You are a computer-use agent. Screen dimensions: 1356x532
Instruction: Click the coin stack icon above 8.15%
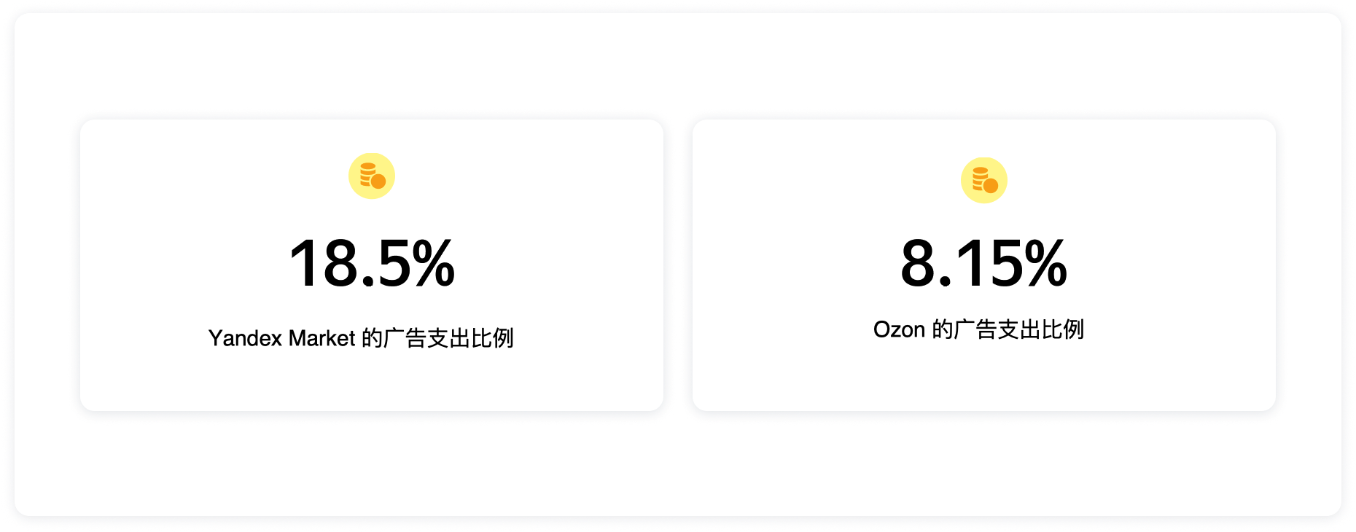click(985, 180)
